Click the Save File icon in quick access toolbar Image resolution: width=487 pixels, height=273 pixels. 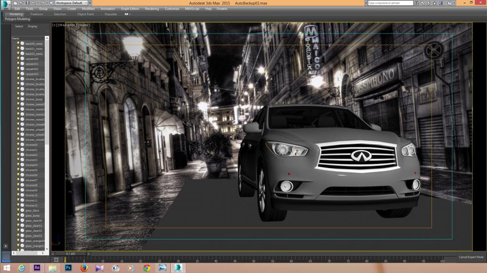[27, 3]
